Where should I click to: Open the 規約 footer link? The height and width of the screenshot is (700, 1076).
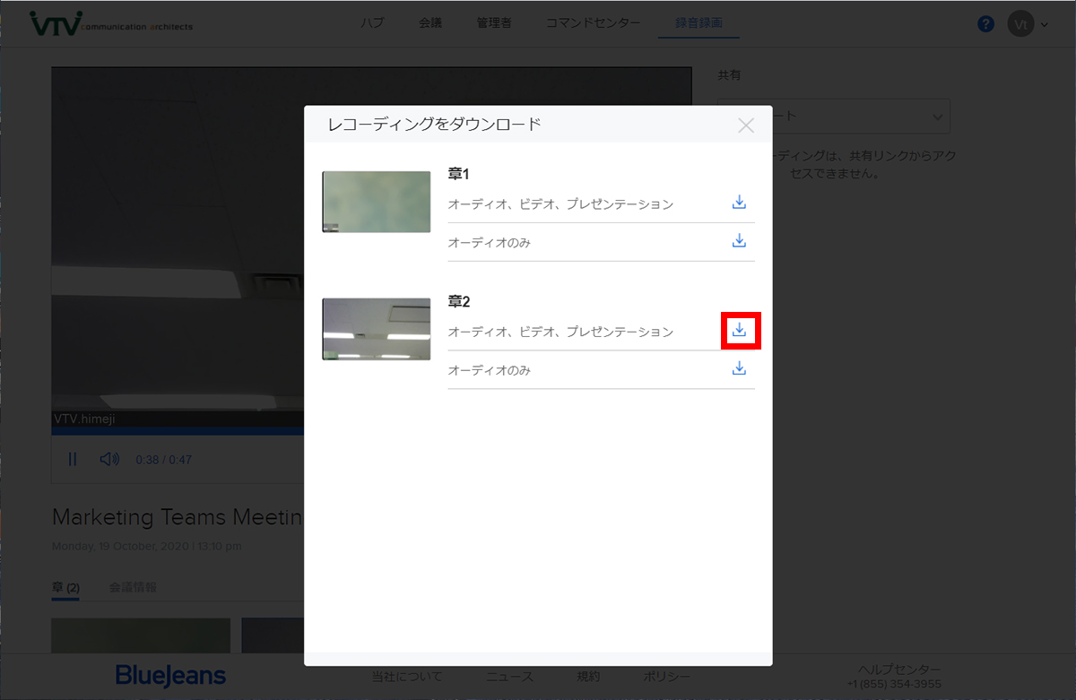(x=588, y=677)
